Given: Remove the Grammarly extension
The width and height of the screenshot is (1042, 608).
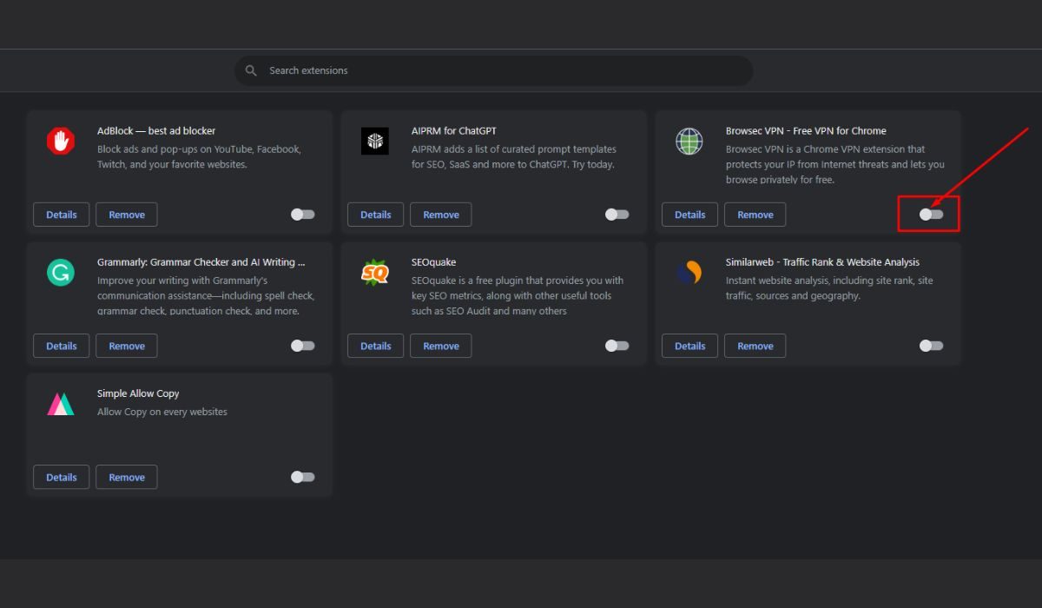Looking at the screenshot, I should (127, 346).
